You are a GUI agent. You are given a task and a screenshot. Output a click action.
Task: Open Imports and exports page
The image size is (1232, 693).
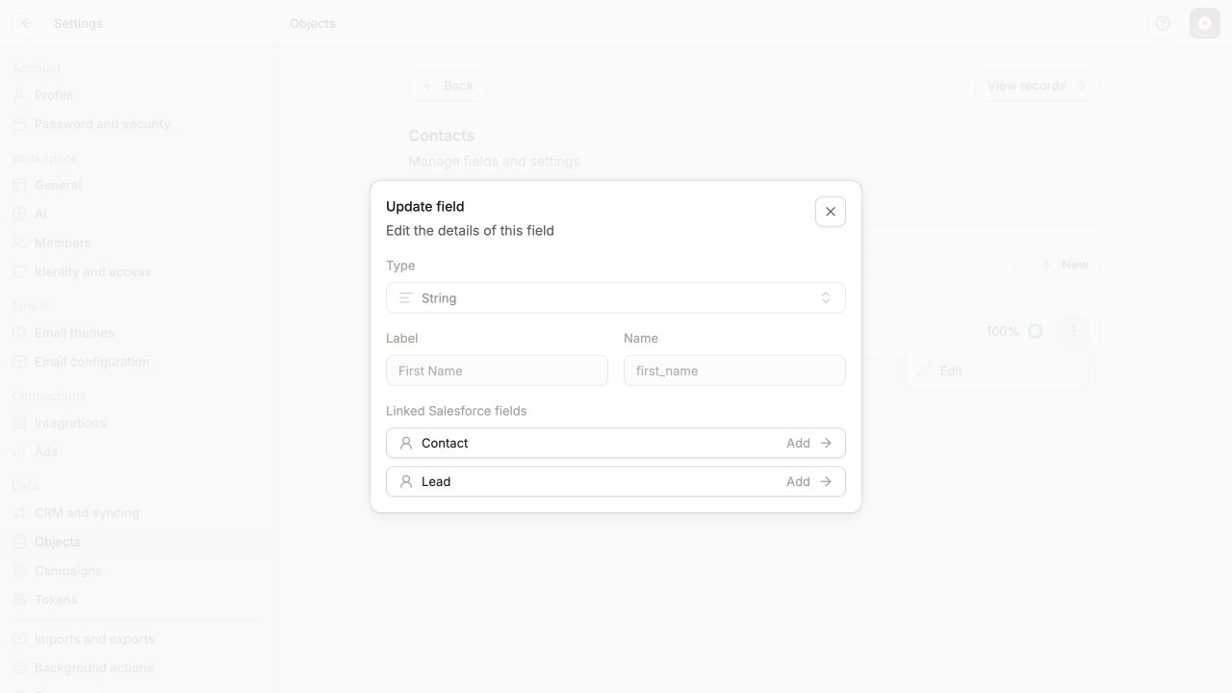coord(140,639)
